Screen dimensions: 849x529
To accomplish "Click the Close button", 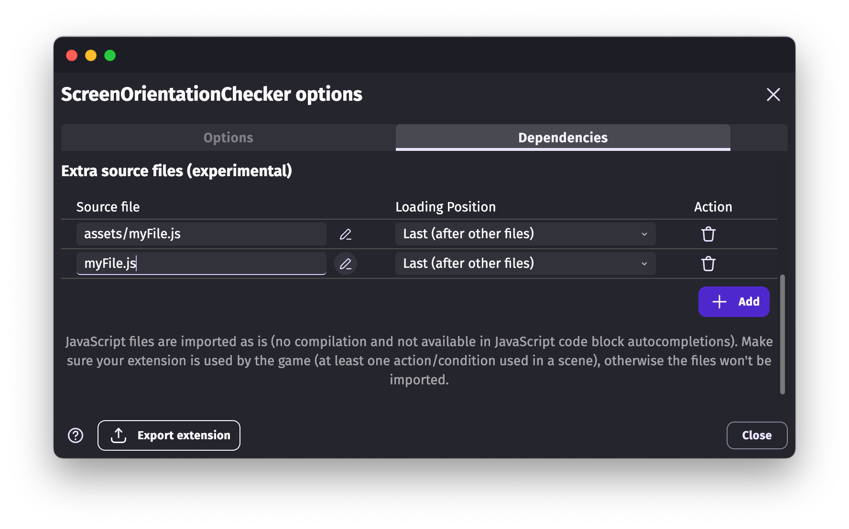I will (757, 435).
